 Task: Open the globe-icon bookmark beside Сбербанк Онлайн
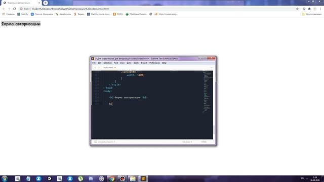coord(151,14)
